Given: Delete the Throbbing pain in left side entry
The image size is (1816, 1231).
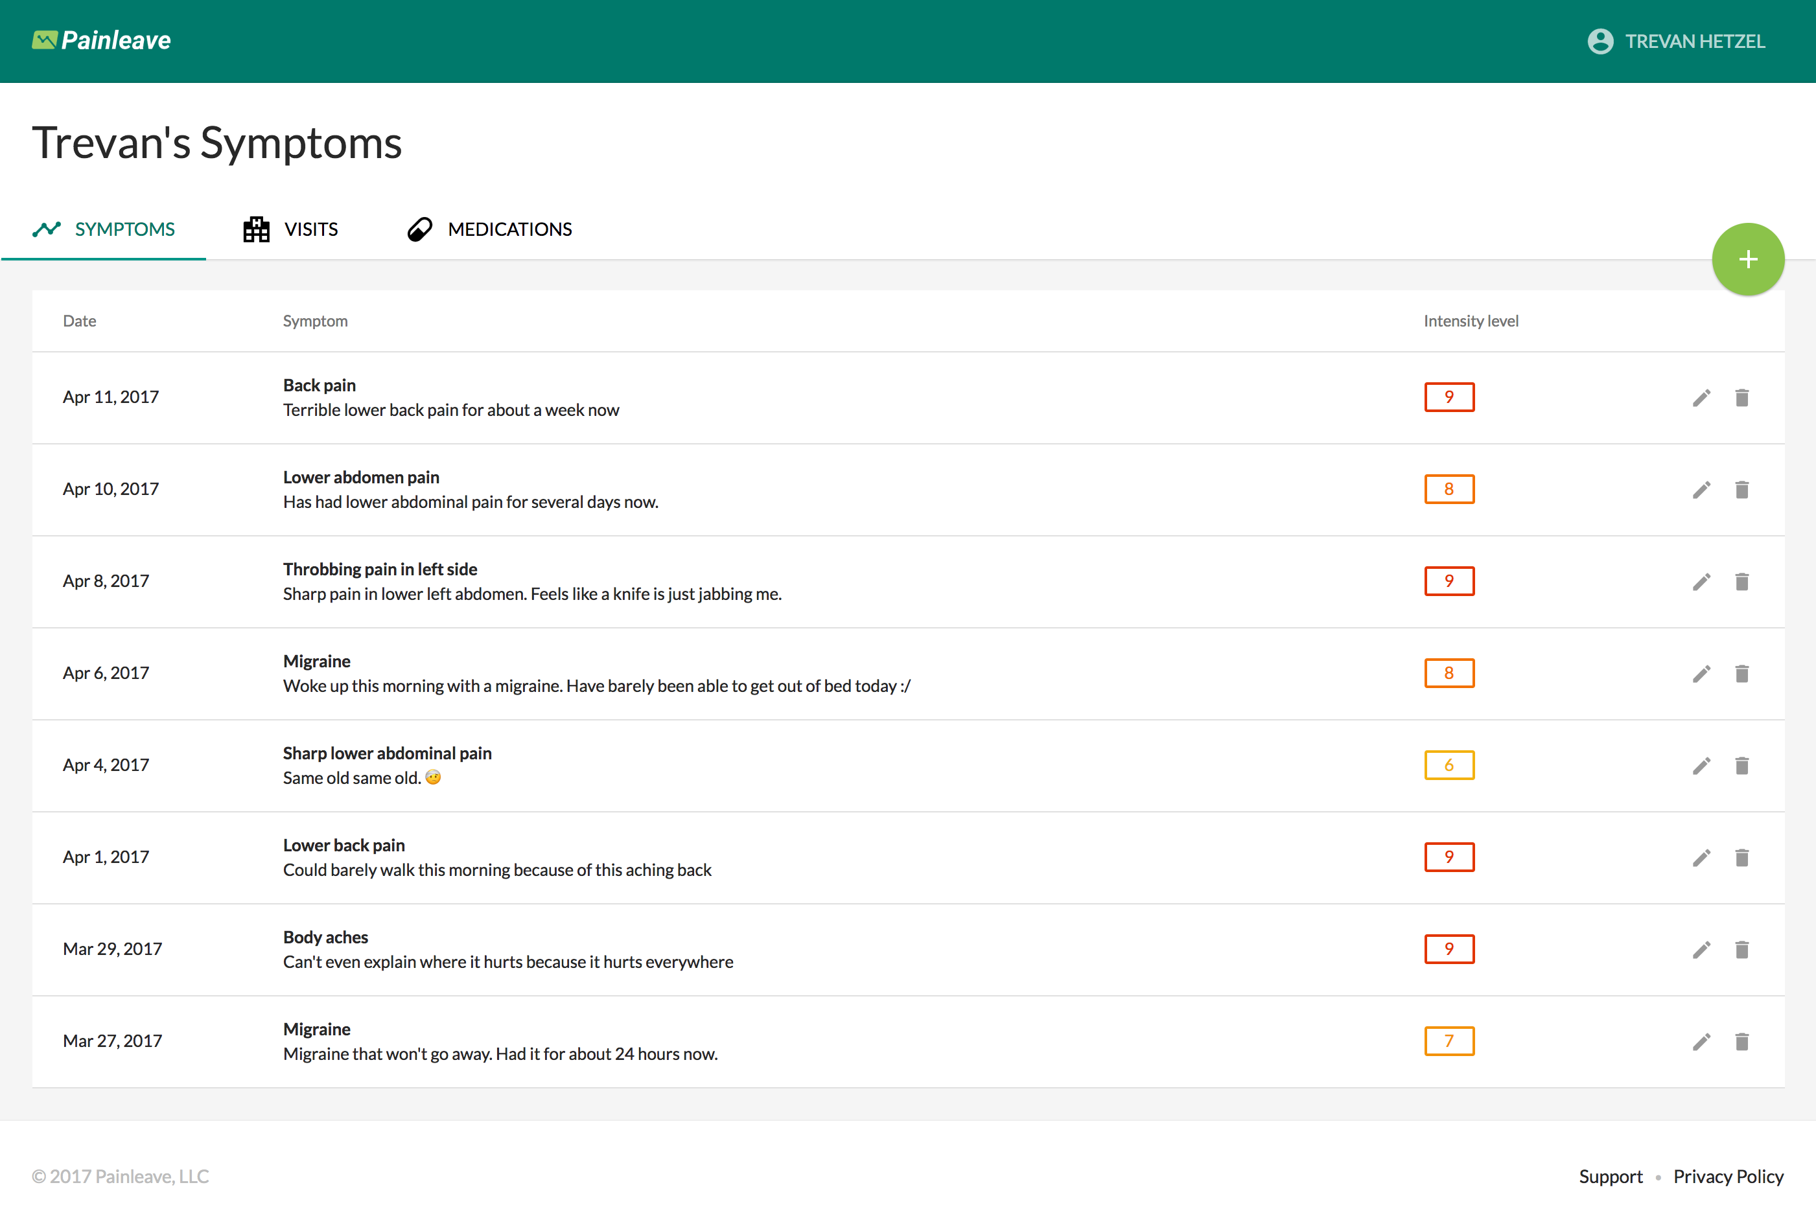Looking at the screenshot, I should (x=1741, y=582).
